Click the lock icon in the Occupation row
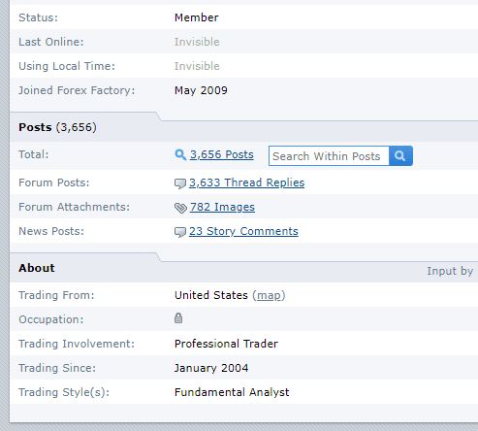This screenshot has height=431, width=478. click(178, 318)
